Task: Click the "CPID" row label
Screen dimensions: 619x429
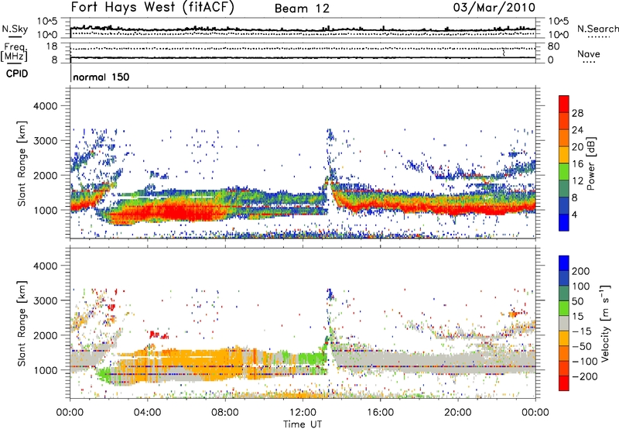Action: click(x=17, y=74)
